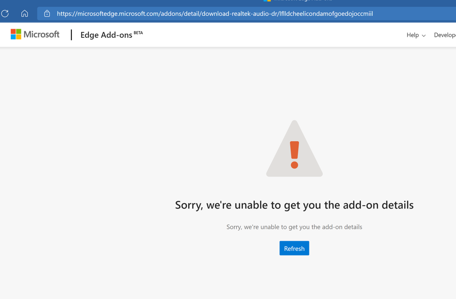This screenshot has width=456, height=299.
Task: Click the Microsoft four-square logo
Action: 16,34
